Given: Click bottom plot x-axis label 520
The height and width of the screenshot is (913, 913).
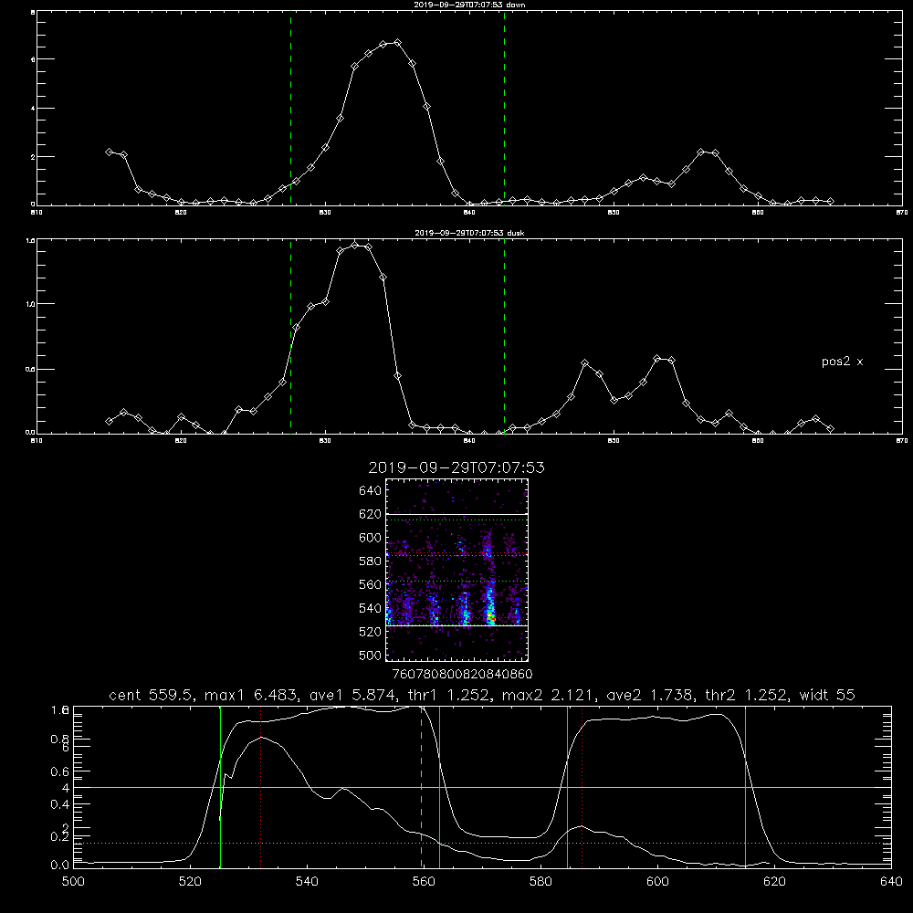Looking at the screenshot, I should 190,882.
